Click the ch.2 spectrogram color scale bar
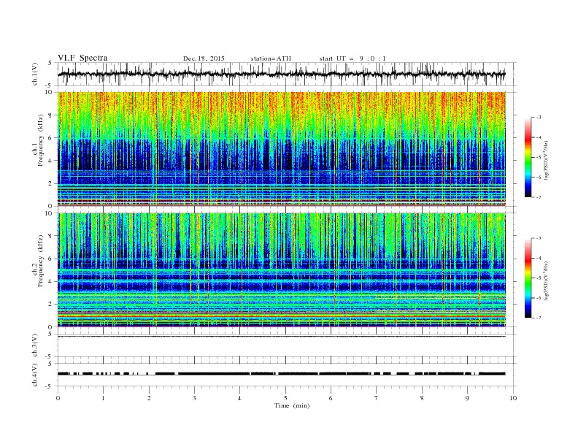This screenshot has width=578, height=447. [528, 278]
